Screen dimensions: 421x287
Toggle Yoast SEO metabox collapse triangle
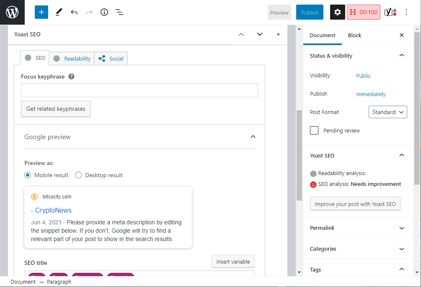tap(279, 34)
